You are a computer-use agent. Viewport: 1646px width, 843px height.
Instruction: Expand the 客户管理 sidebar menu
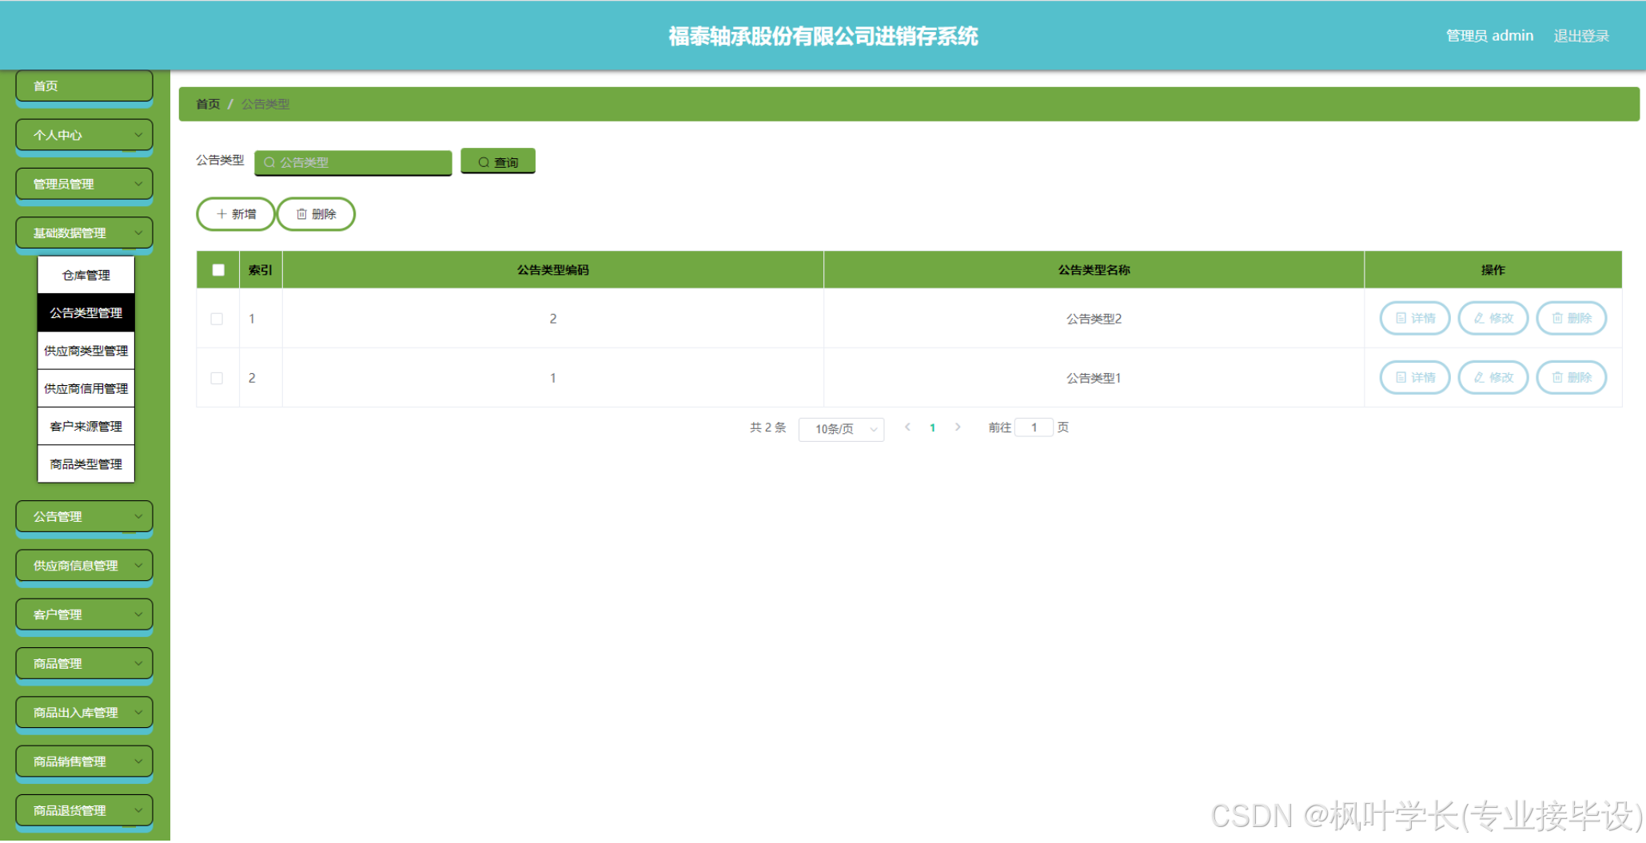pyautogui.click(x=84, y=614)
